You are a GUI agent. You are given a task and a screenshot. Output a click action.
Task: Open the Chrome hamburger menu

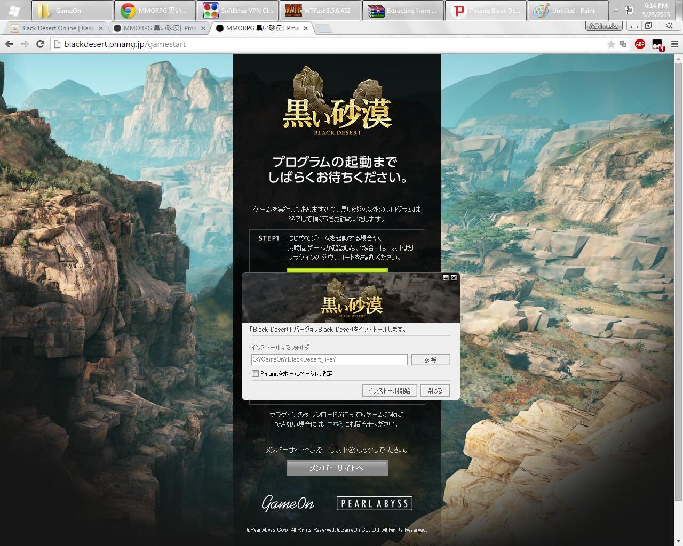(x=674, y=44)
